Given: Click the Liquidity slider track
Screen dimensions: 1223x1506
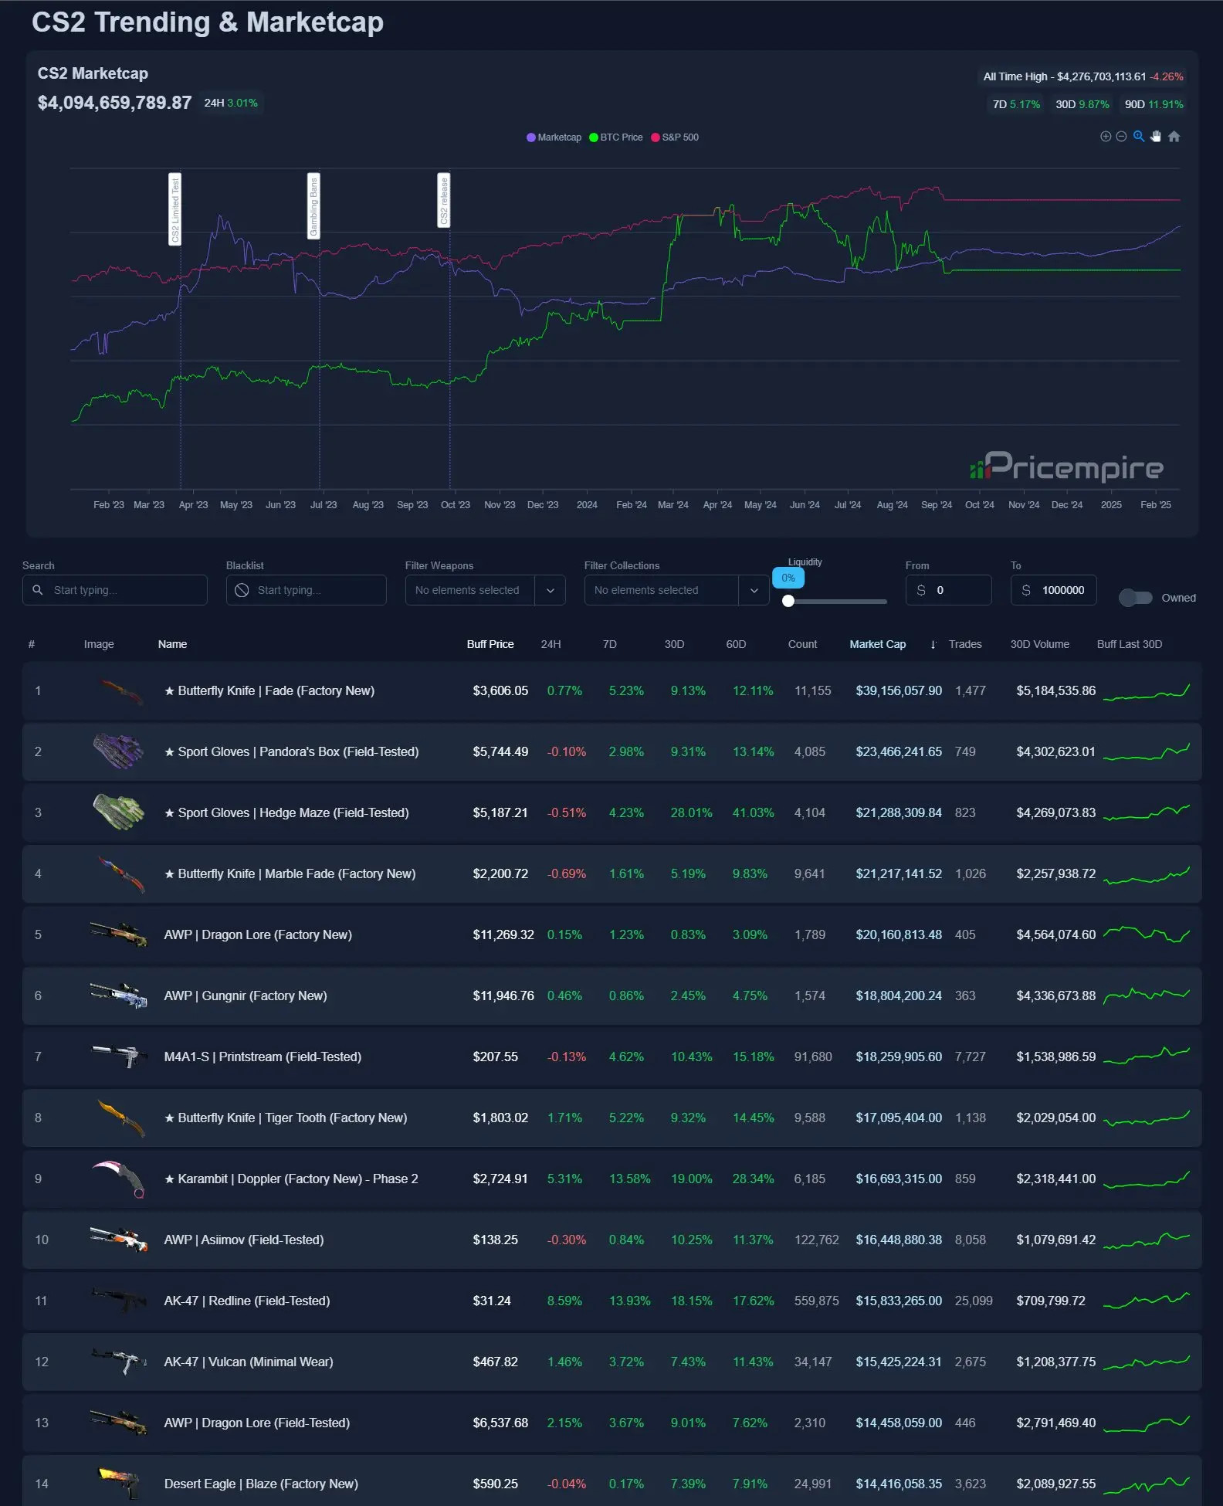Looking at the screenshot, I should point(837,601).
